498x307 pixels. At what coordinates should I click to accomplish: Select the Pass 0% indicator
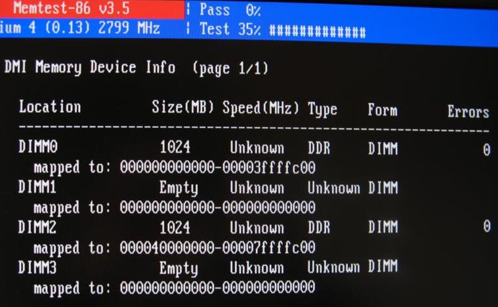pyautogui.click(x=230, y=10)
